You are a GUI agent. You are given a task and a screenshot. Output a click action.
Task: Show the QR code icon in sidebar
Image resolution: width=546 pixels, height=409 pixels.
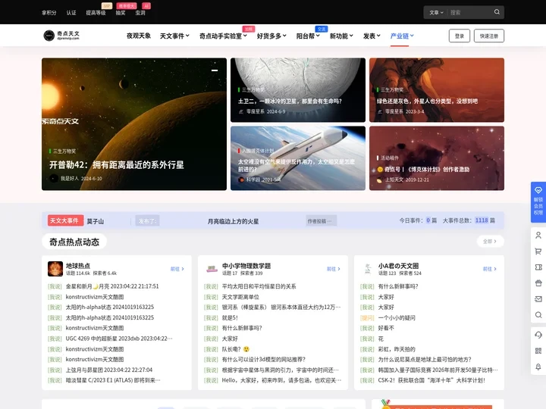pyautogui.click(x=538, y=351)
